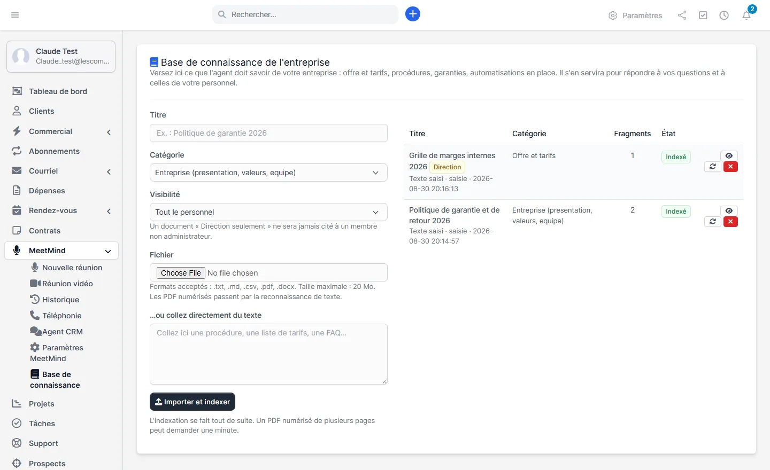This screenshot has width=770, height=470.
Task: Open Paramètres MeetMind
Action: click(57, 353)
